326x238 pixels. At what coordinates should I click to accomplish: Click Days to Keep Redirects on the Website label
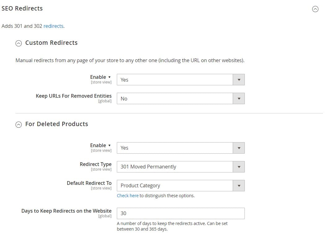[67, 211]
